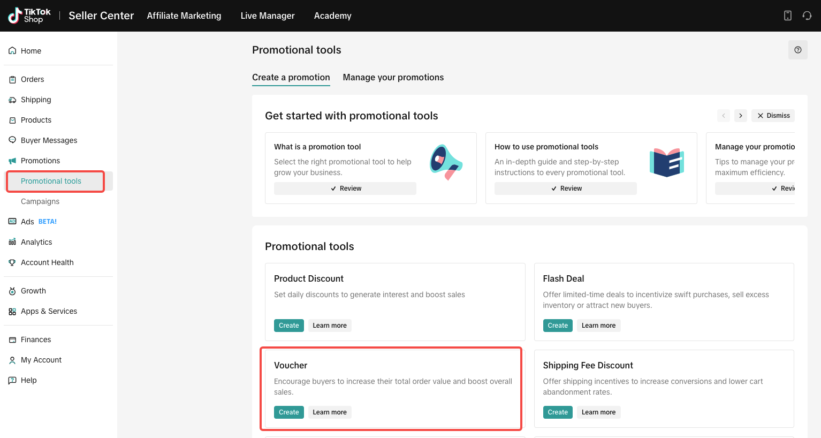Collapse the Promotions sidebar section
This screenshot has height=438, width=821.
(x=40, y=161)
